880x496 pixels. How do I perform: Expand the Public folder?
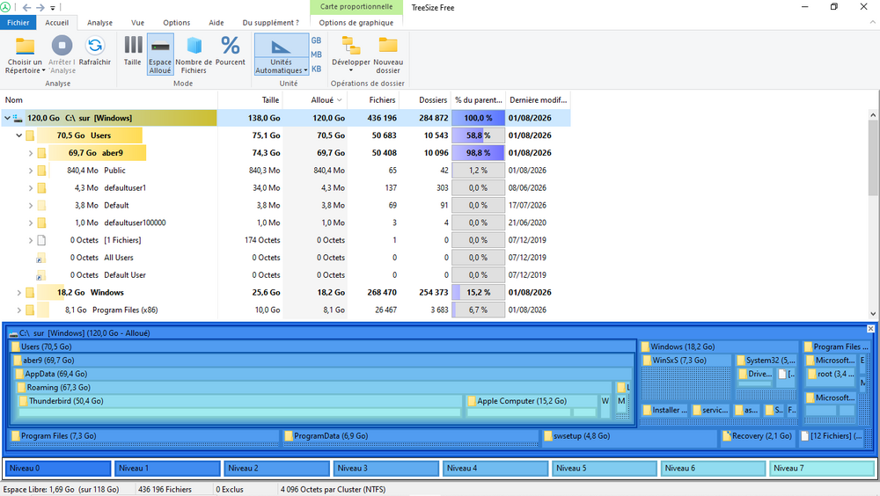click(x=31, y=170)
